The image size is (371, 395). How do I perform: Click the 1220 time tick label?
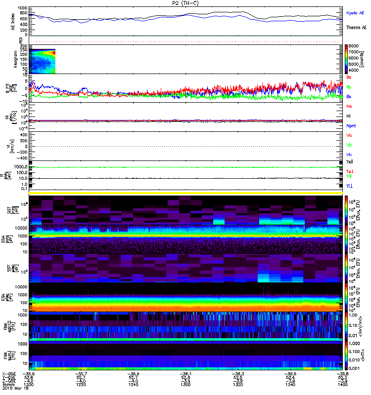coord(81,385)
